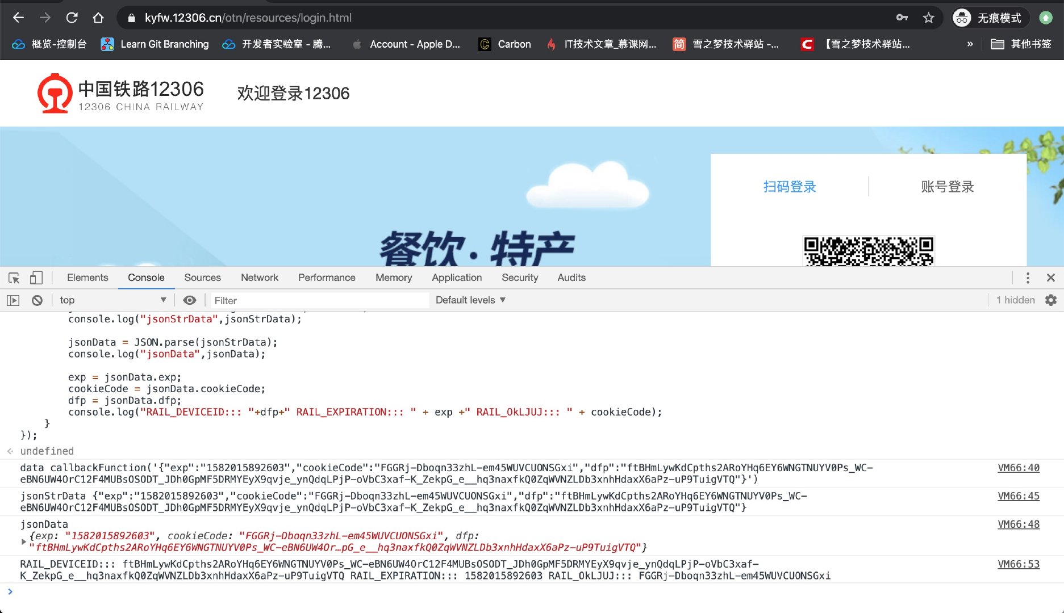Viewport: 1064px width, 613px height.
Task: Click the console Filter input field
Action: tap(318, 300)
